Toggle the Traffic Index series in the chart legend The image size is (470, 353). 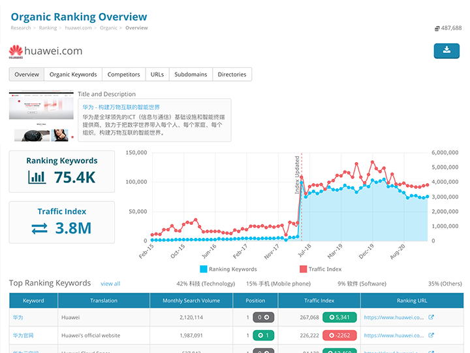pos(320,269)
